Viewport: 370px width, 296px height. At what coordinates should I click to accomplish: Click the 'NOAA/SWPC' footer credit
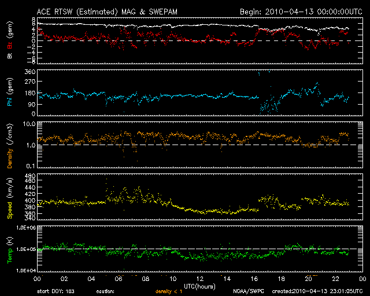(x=249, y=291)
